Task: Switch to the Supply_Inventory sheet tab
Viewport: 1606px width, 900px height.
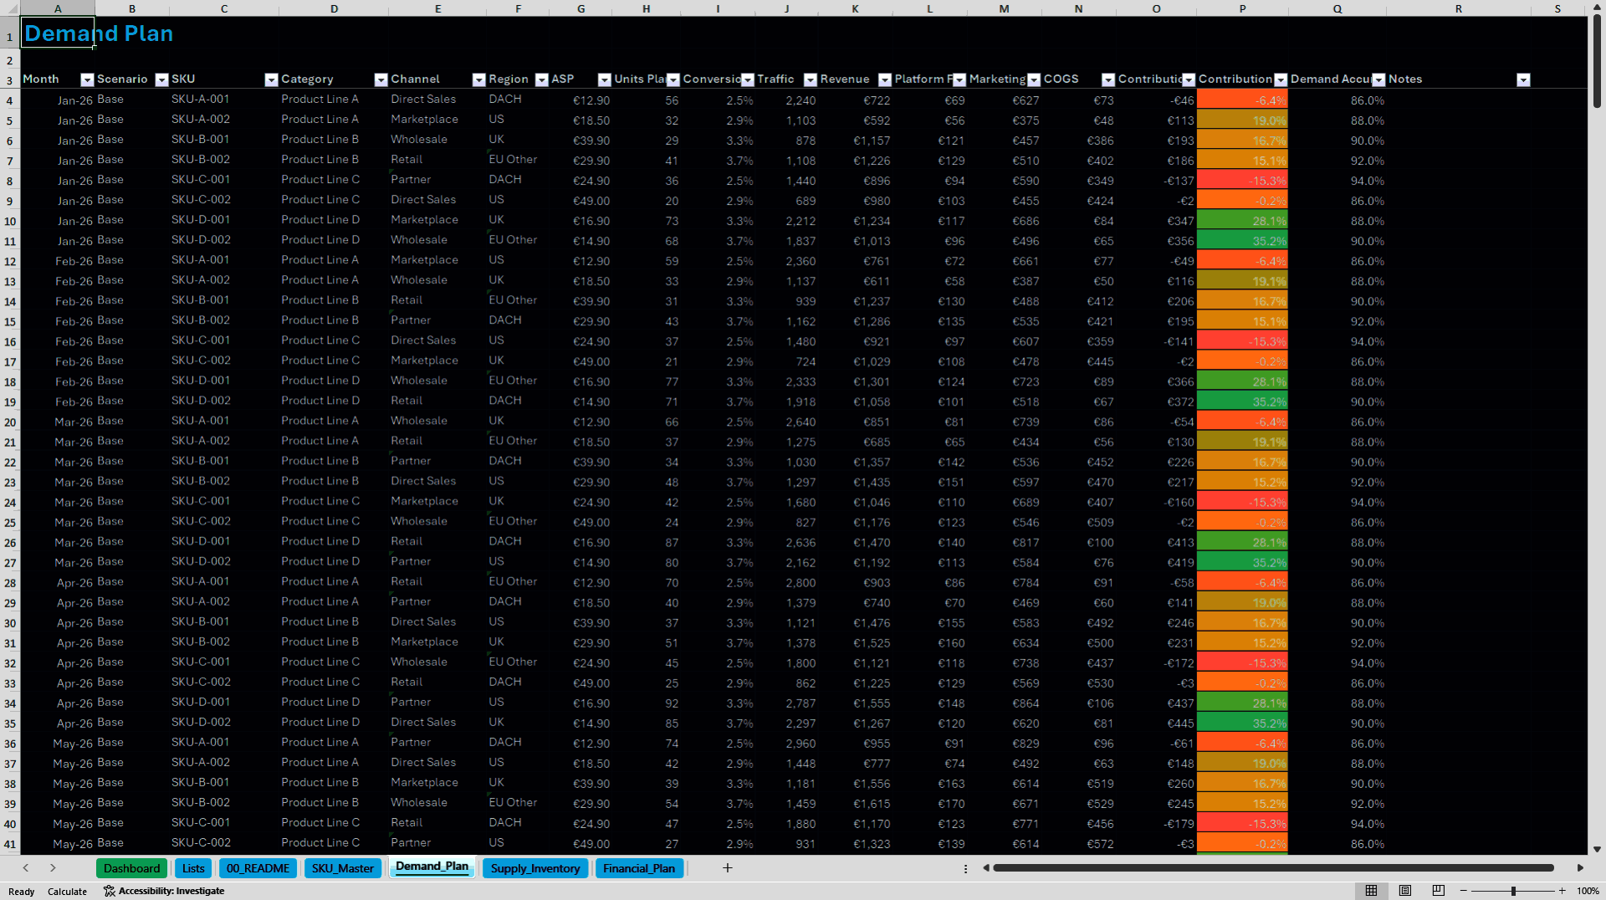Action: 535,868
